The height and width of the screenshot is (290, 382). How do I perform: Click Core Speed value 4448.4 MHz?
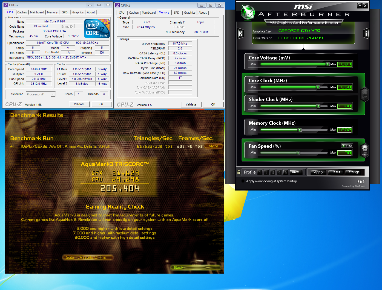[x=39, y=69]
